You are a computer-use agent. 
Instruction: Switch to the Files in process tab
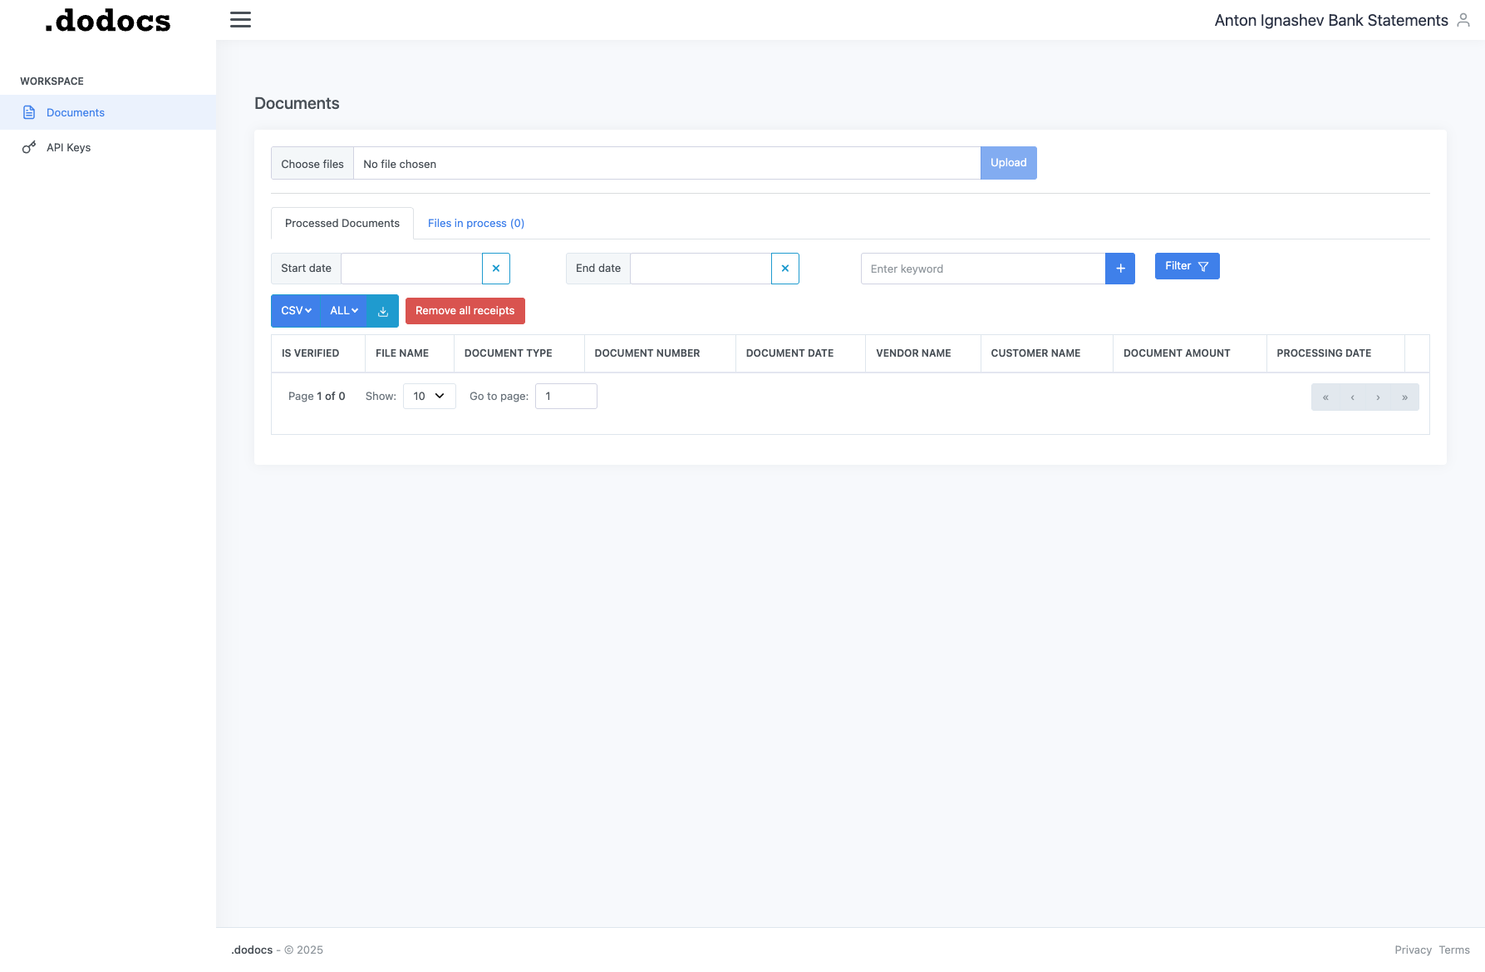pyautogui.click(x=475, y=223)
